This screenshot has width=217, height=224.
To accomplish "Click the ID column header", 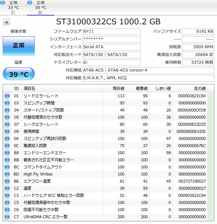I will click(16, 89).
